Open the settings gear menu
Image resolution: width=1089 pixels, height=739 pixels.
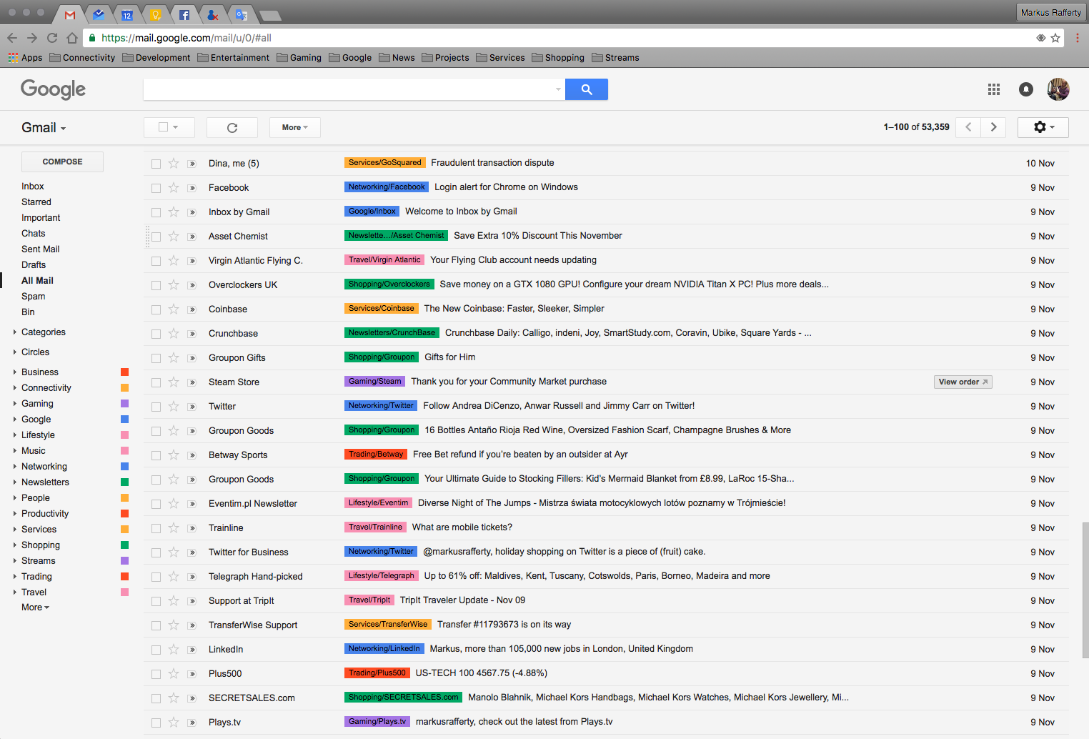(1043, 127)
